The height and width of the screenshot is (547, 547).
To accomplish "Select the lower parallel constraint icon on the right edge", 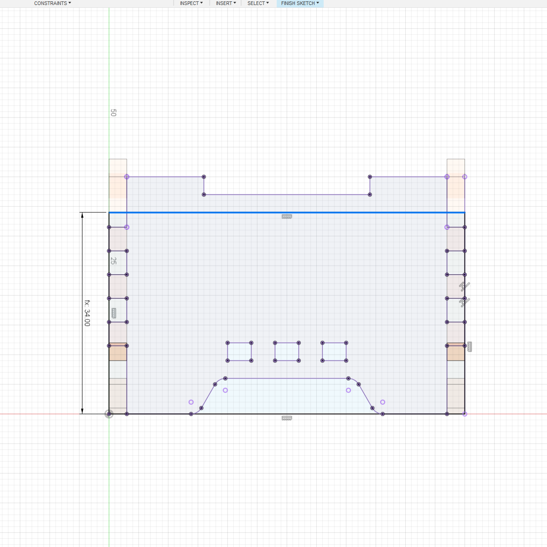I will pos(464,302).
